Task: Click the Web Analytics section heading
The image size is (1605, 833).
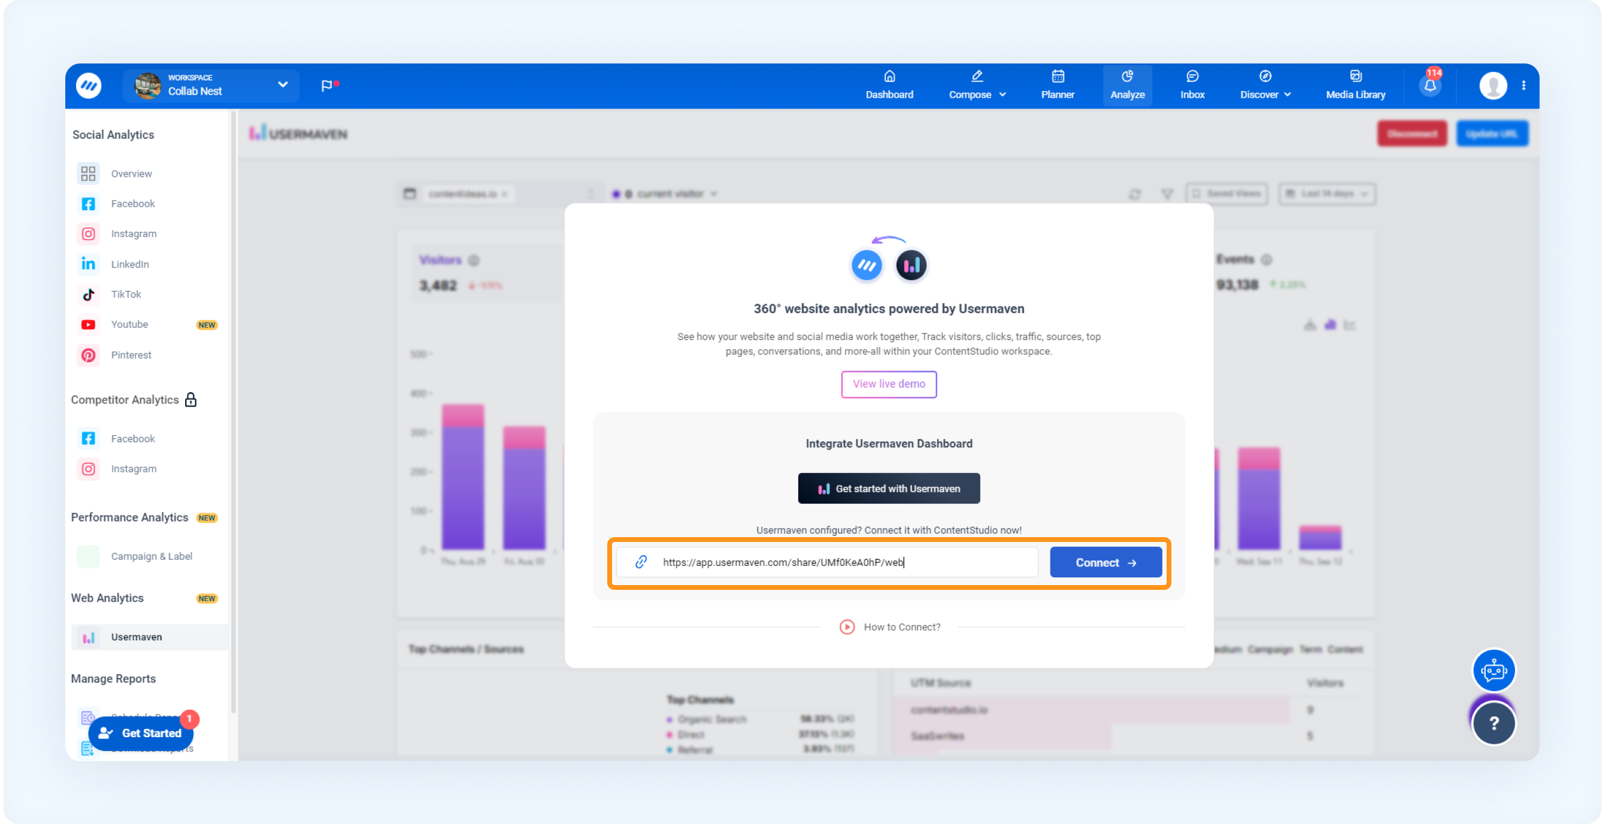Action: pyautogui.click(x=107, y=598)
